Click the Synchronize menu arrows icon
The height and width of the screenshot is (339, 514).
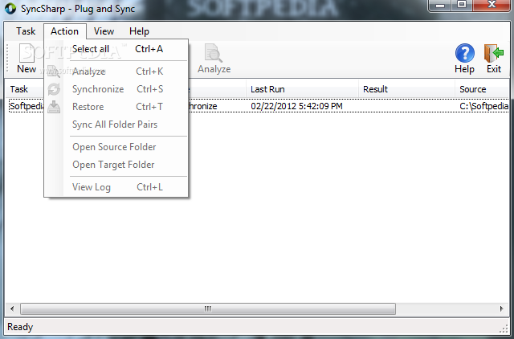pos(54,89)
